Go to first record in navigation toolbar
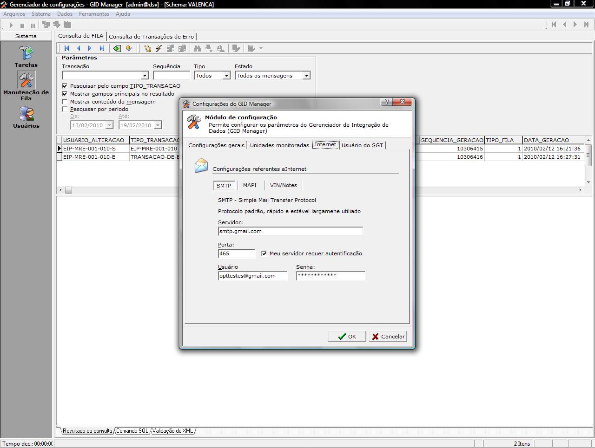595x448 pixels. (x=67, y=48)
